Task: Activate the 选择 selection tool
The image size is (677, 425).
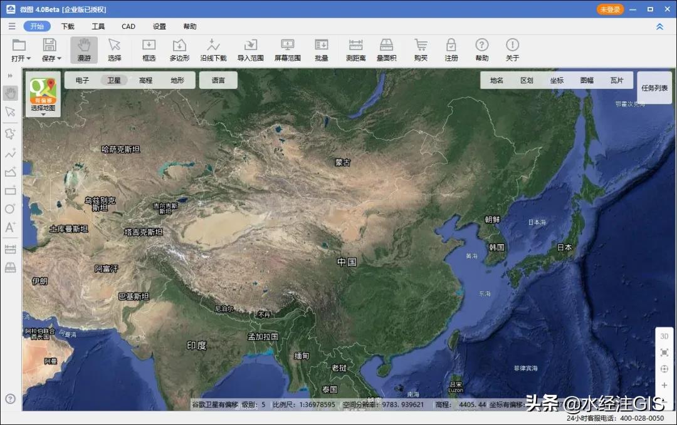Action: tap(113, 49)
